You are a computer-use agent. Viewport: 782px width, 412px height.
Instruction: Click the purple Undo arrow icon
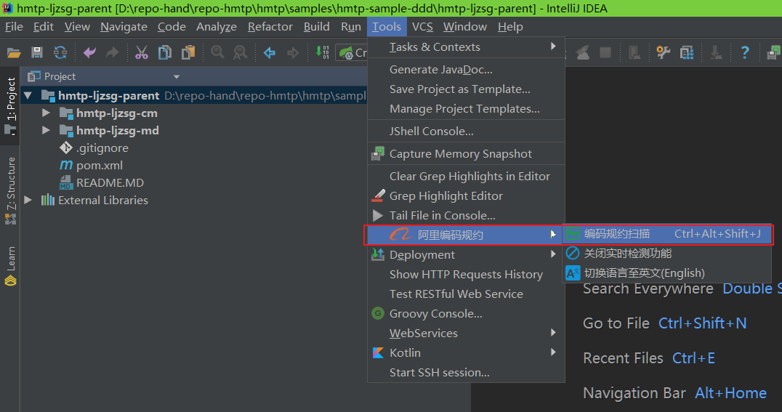click(90, 52)
